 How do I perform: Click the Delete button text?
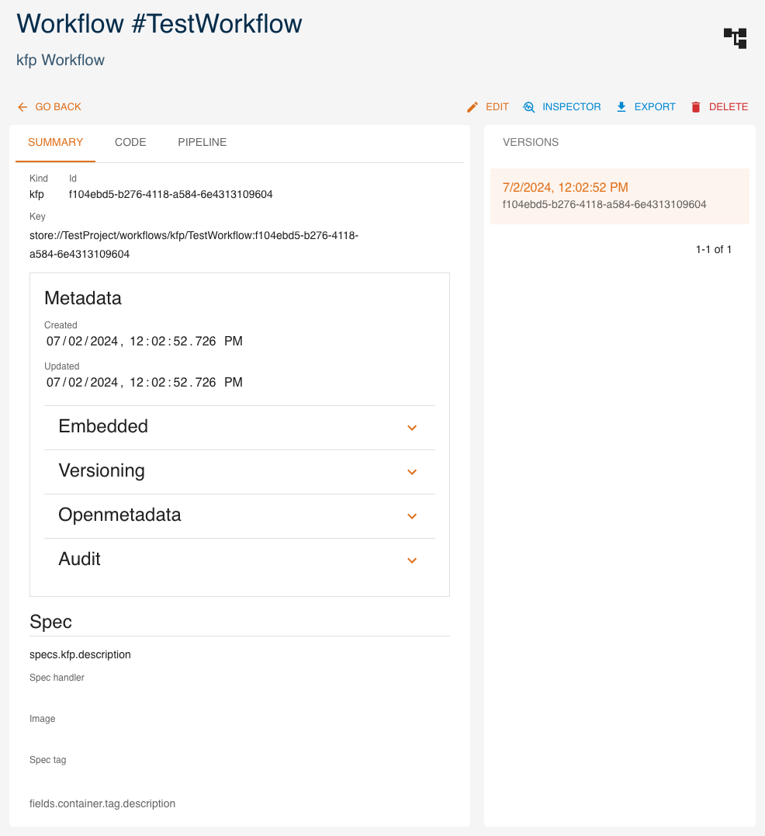tap(728, 107)
